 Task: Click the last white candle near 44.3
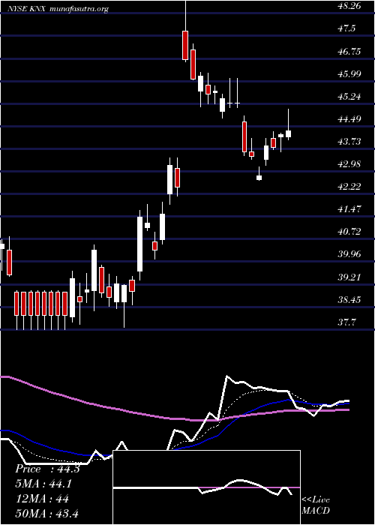pos(288,133)
